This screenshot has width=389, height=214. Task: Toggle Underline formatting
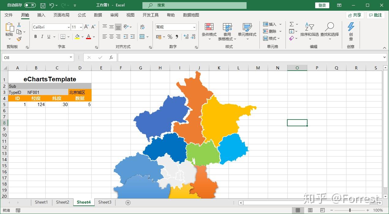[49, 37]
